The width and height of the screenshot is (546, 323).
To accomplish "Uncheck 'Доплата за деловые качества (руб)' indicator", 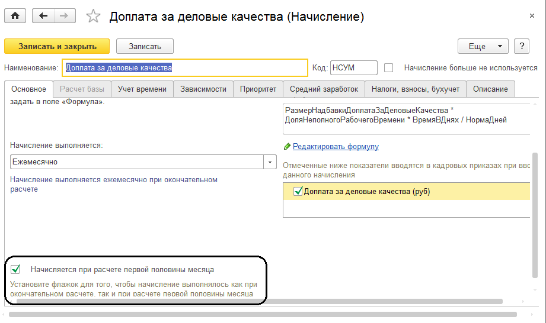I will [298, 191].
